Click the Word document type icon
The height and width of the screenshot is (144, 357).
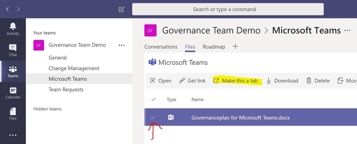(171, 117)
